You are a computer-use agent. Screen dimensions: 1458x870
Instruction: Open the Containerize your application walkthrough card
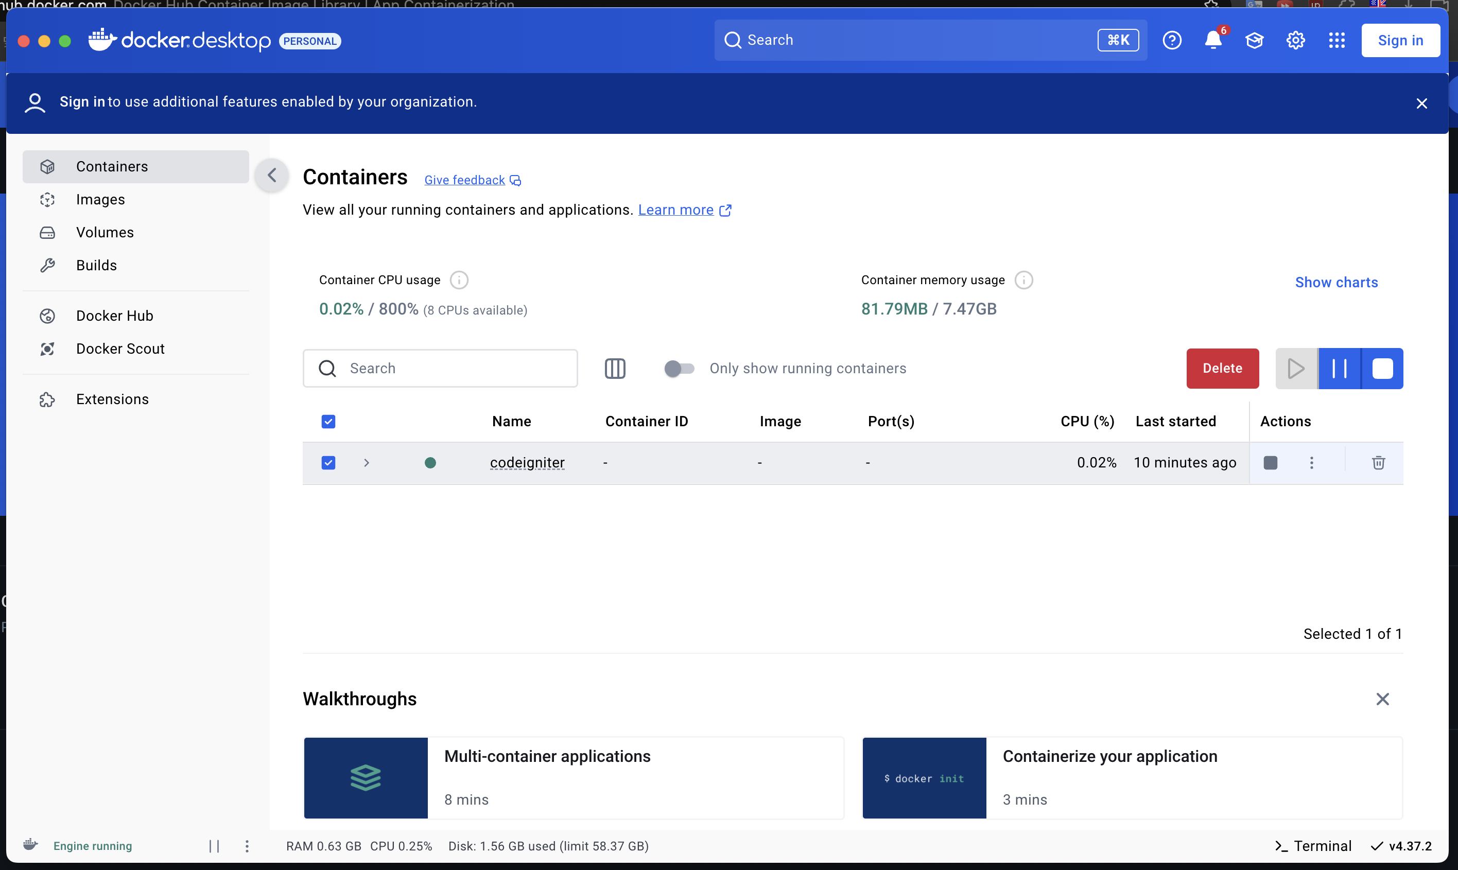tap(1132, 778)
